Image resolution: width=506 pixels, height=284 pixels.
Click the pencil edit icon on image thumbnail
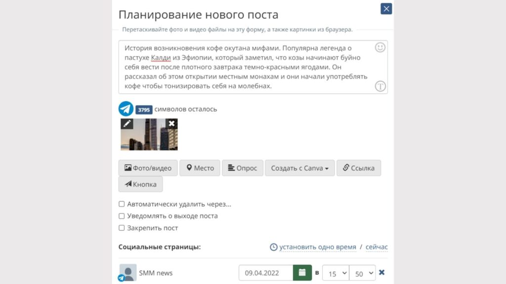click(x=127, y=124)
